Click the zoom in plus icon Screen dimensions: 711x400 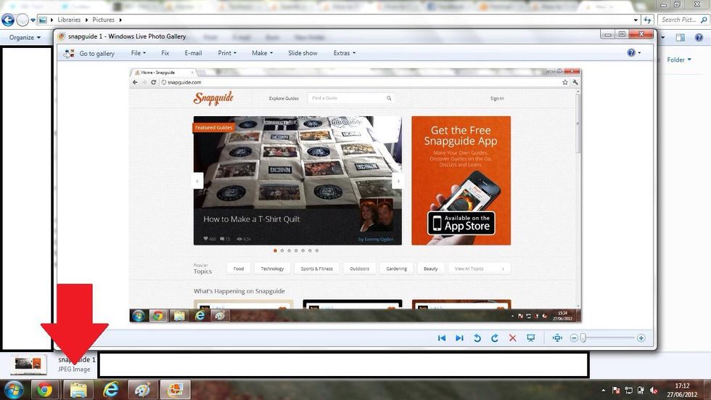coord(641,338)
